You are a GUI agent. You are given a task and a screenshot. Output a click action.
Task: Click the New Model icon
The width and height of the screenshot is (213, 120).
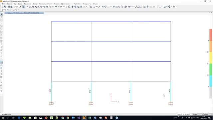tap(2, 7)
